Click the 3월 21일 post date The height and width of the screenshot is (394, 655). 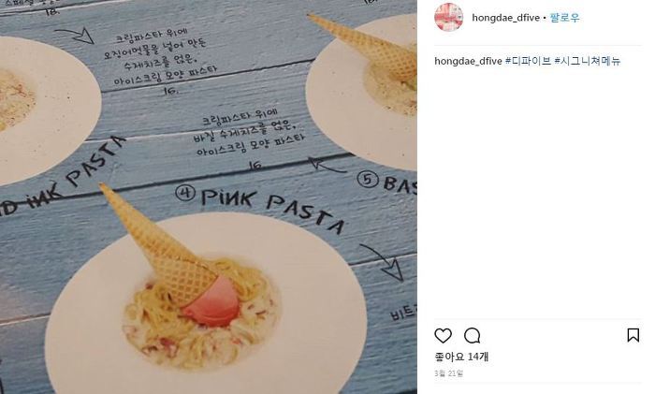click(448, 373)
